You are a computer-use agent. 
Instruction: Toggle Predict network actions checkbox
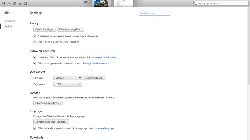point(35,36)
